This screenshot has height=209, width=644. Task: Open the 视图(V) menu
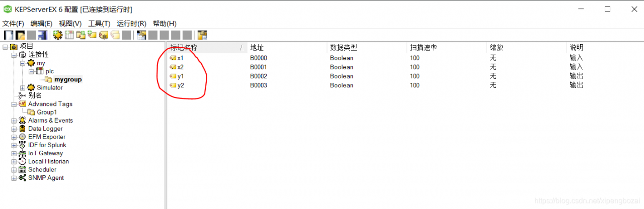[x=70, y=24]
